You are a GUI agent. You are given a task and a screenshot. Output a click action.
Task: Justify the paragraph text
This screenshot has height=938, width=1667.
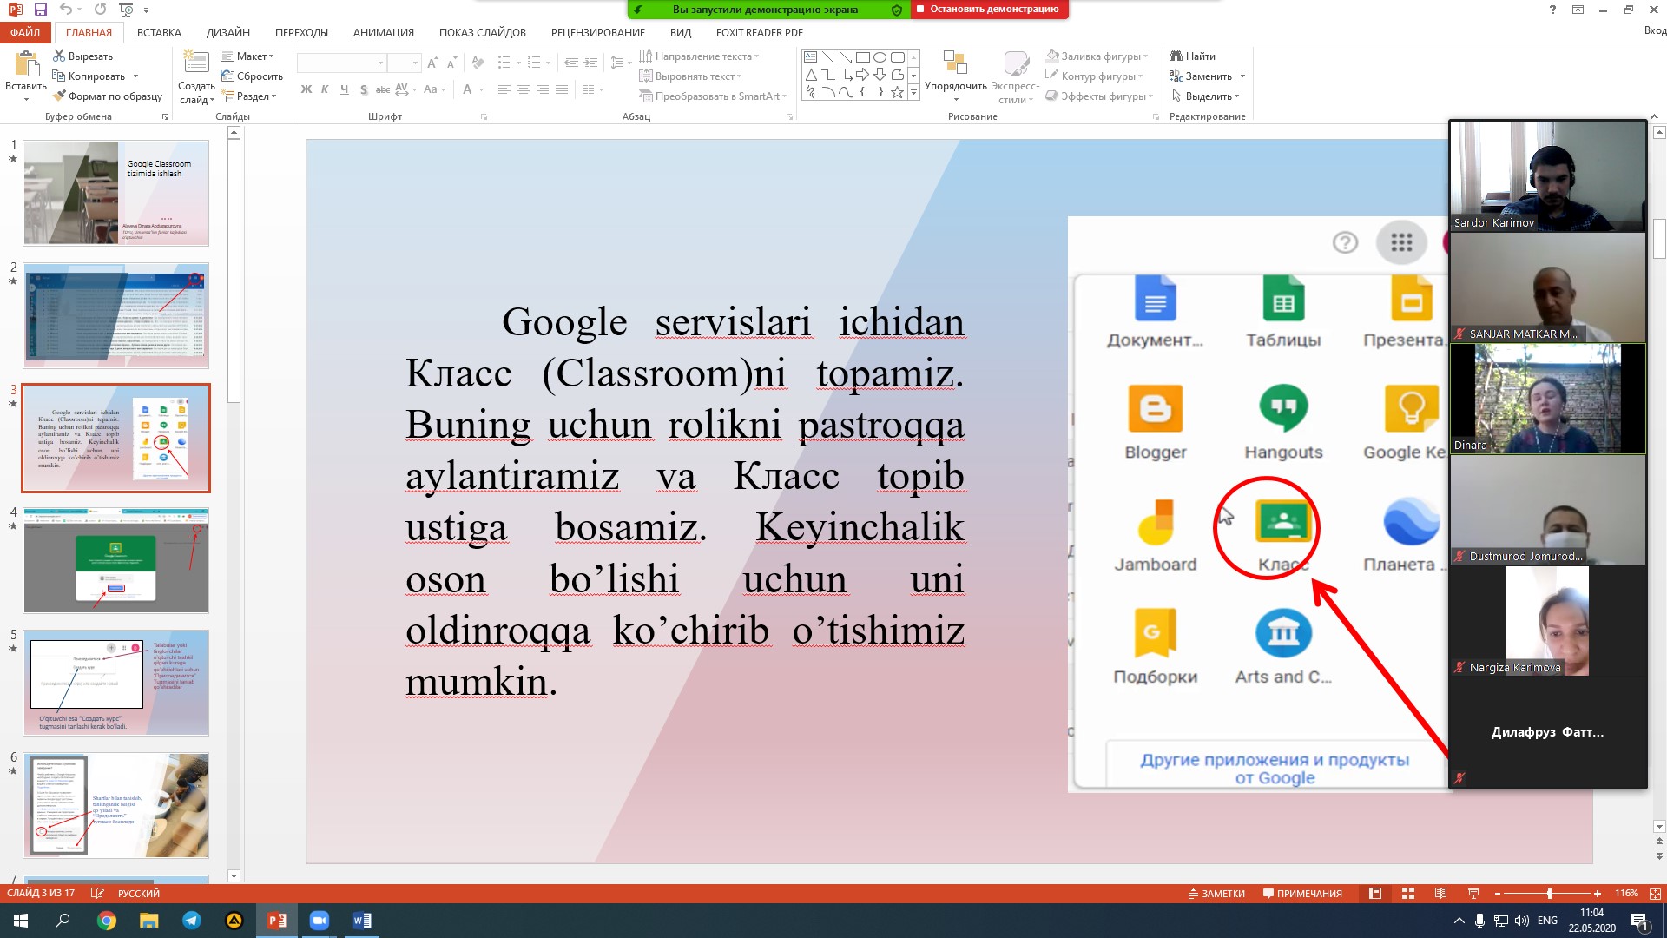coord(562,89)
